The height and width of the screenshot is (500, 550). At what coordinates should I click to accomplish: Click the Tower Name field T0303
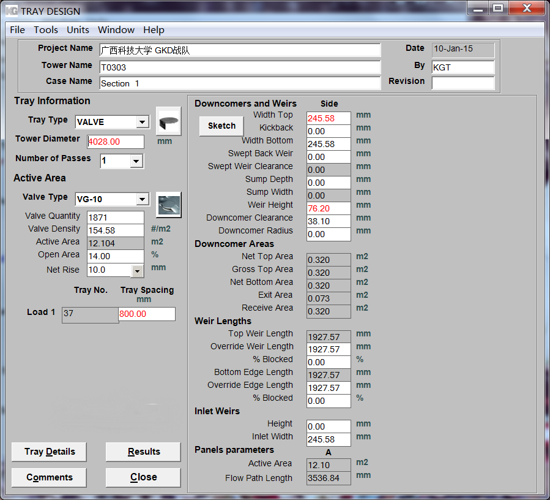click(x=240, y=67)
